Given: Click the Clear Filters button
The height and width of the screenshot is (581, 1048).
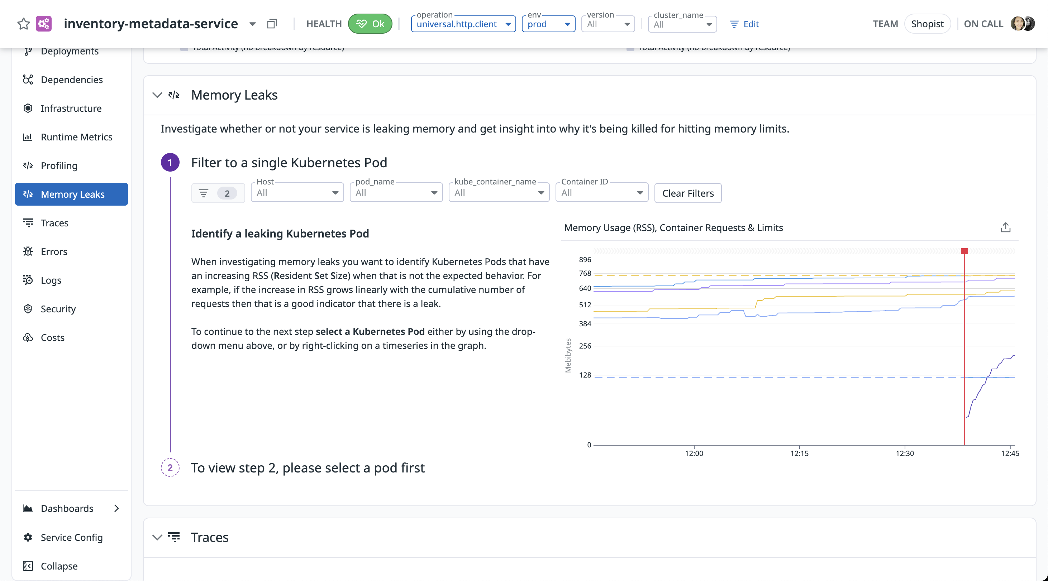Looking at the screenshot, I should click(687, 193).
